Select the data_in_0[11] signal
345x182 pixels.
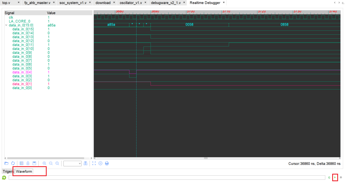pos(23,45)
